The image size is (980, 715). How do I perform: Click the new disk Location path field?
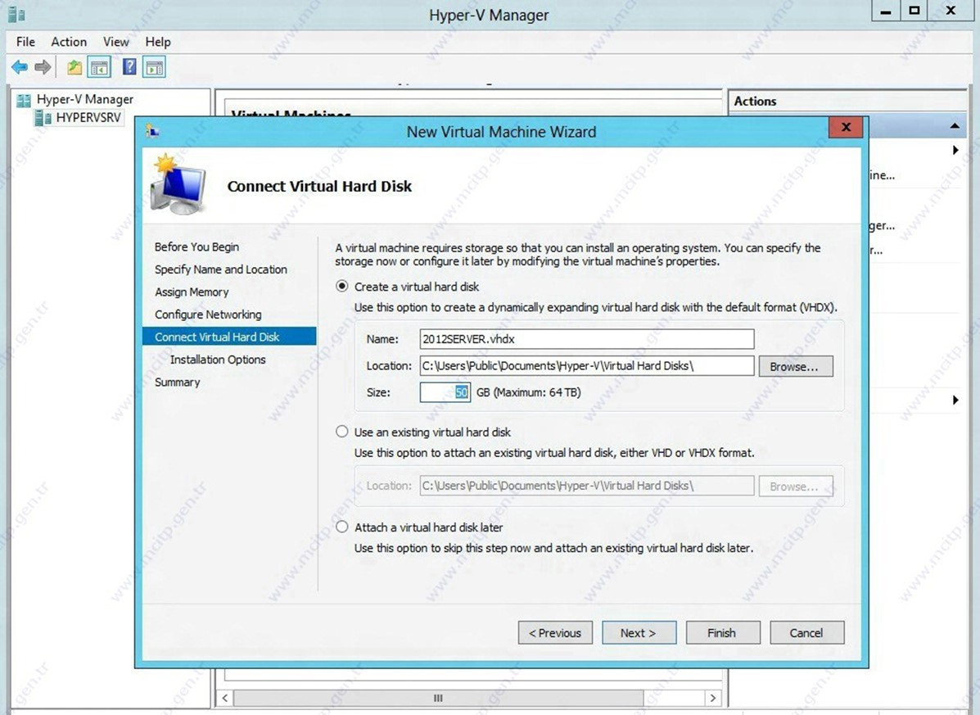click(x=587, y=365)
